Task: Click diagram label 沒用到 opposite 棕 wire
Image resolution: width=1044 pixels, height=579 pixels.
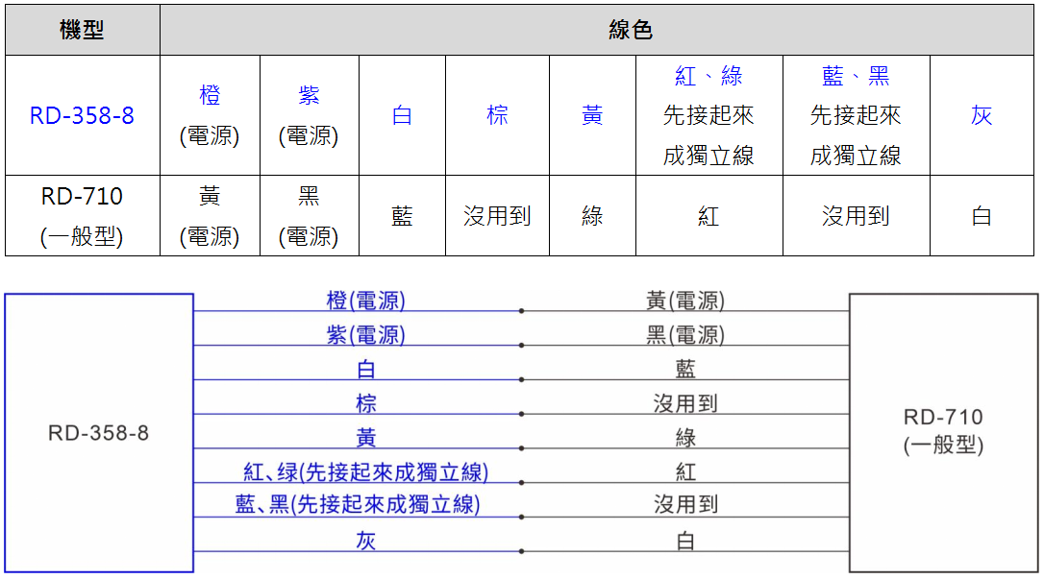Action: tap(685, 403)
